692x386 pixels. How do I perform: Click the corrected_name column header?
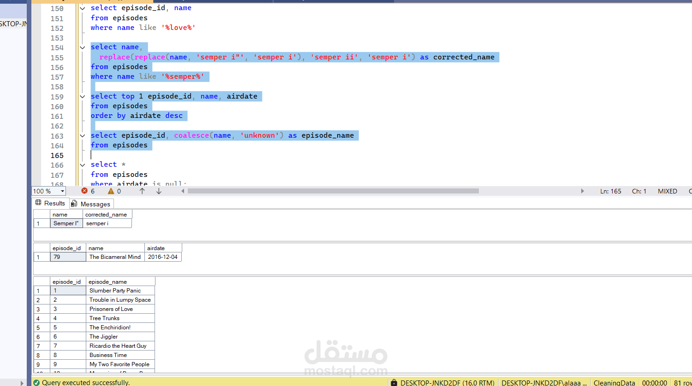(x=106, y=214)
